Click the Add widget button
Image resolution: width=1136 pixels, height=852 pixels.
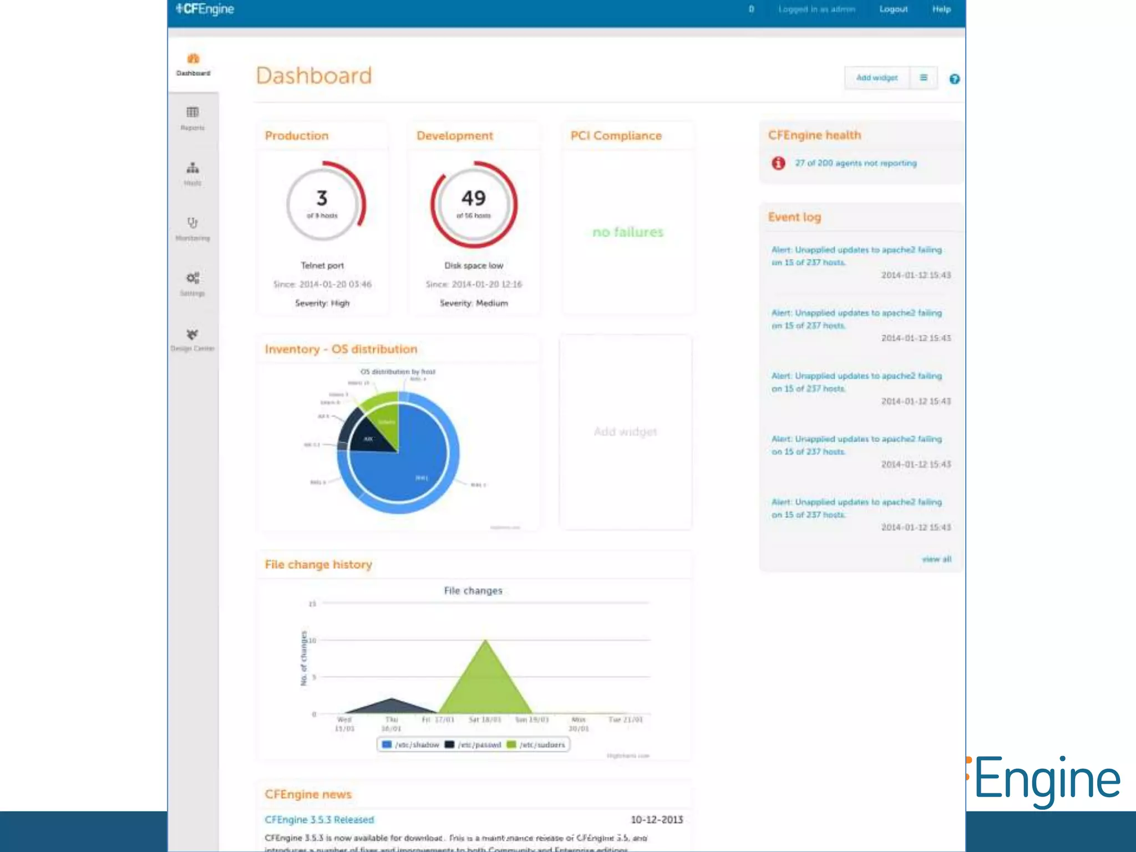point(876,78)
